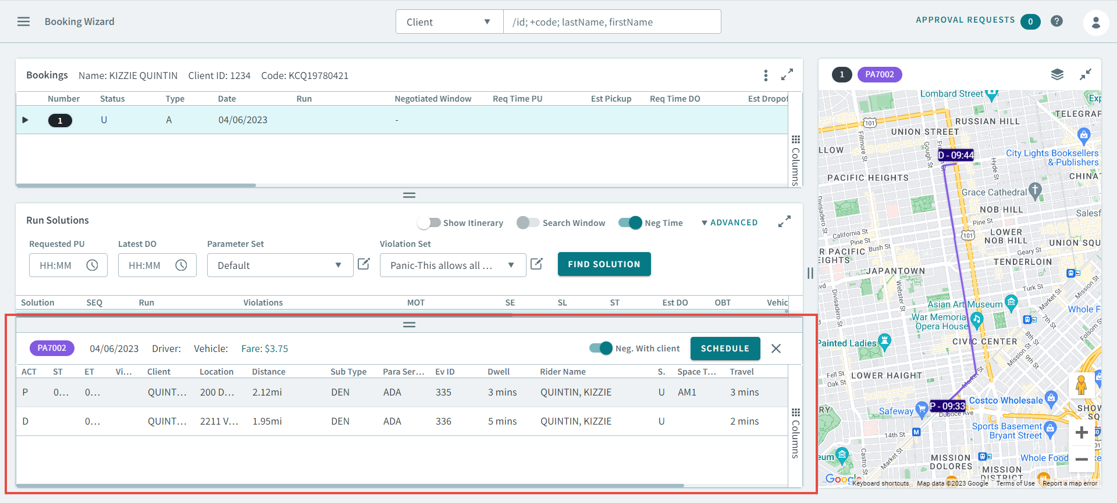Click the FIND SOLUTION button

tap(604, 264)
